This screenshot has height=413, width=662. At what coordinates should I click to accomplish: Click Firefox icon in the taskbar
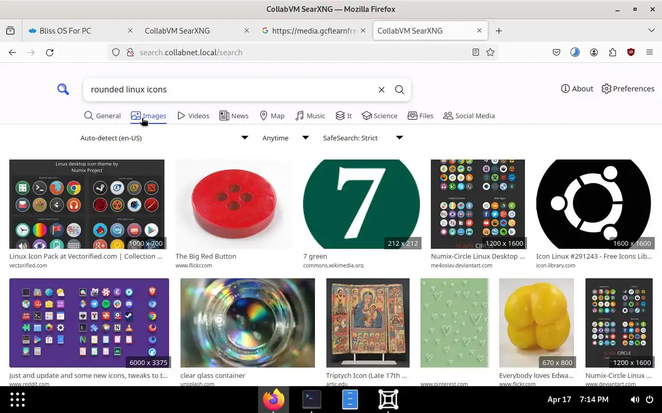point(273,399)
